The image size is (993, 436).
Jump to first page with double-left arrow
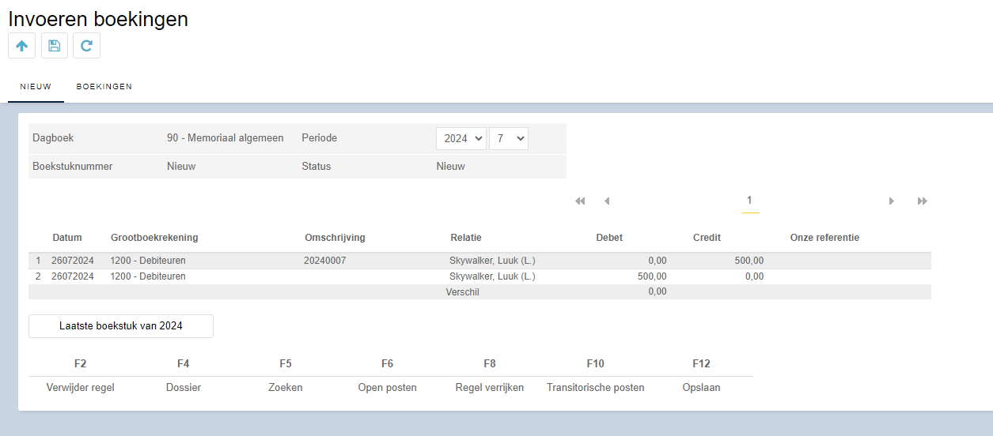coord(580,201)
